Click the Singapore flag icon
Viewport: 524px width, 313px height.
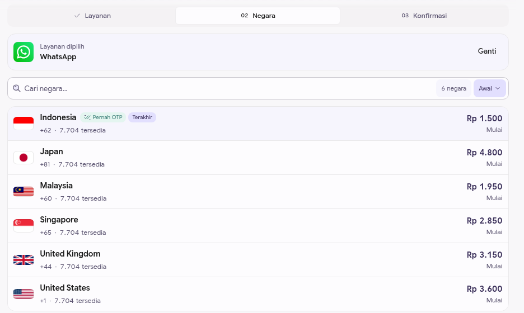coord(24,226)
